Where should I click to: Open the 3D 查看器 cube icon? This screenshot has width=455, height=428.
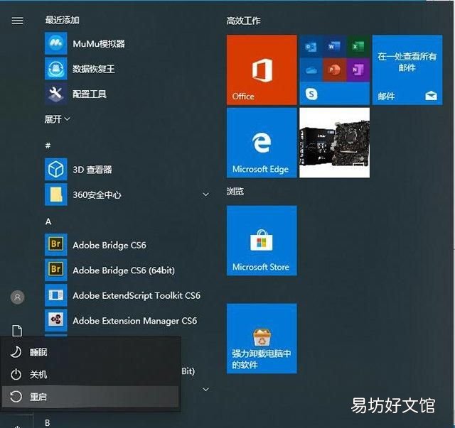55,169
